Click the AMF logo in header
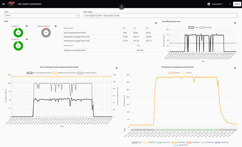Image resolution: width=242 pixels, height=147 pixels. click(11, 4)
